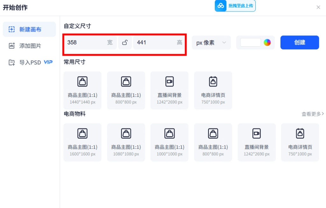
Task: Switch to the 新建画布 tab
Action: (x=29, y=29)
